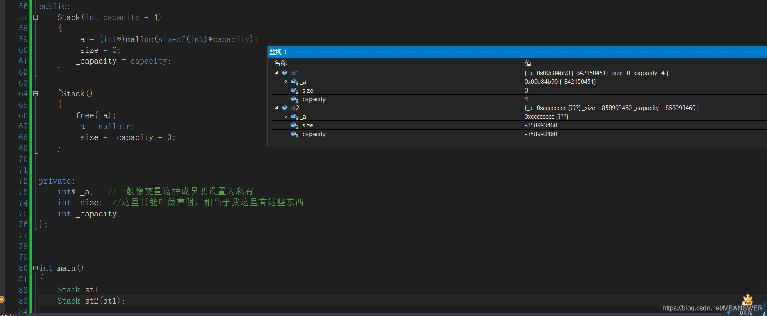
Task: Collapse the main function code block
Action: pyautogui.click(x=35, y=268)
